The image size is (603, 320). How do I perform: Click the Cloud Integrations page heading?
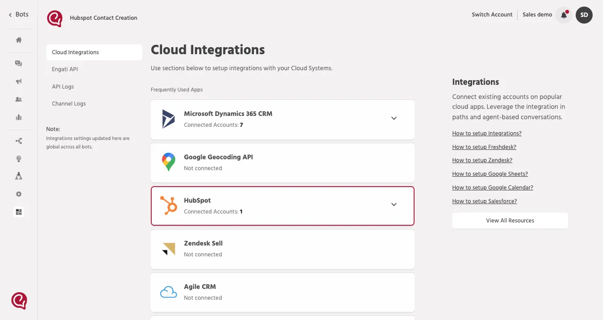pyautogui.click(x=208, y=49)
